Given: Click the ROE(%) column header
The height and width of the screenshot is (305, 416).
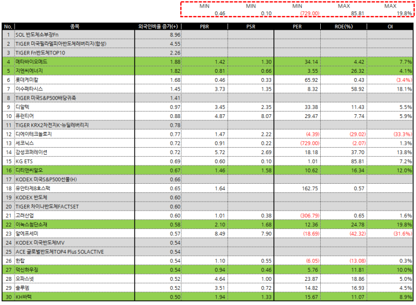Looking at the screenshot, I should (x=343, y=26).
